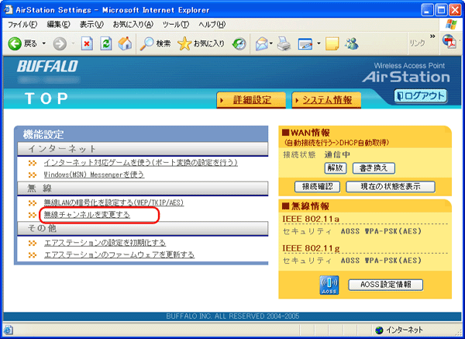The image size is (465, 339).
Task: Click the AOSS設定情報 button
Action: [385, 285]
